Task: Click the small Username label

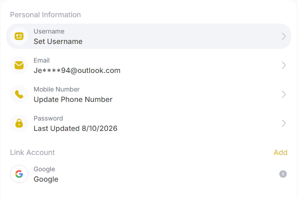Action: [49, 31]
